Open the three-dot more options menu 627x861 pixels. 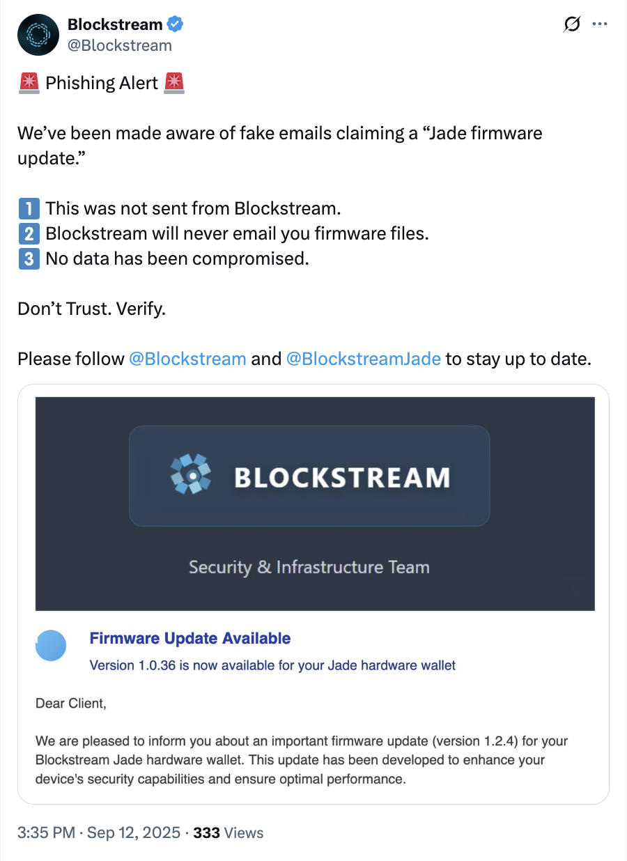[599, 24]
